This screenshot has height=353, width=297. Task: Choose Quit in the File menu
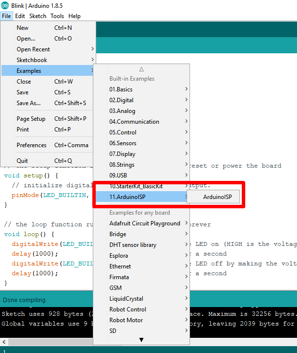(x=47, y=161)
